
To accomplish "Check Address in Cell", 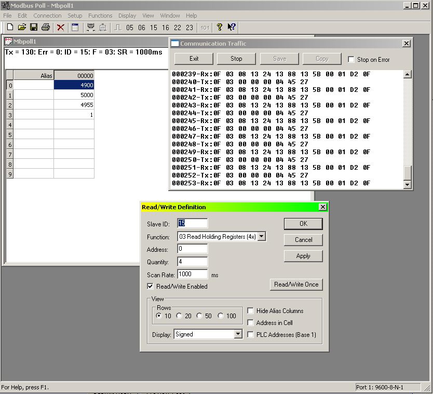I will (250, 322).
